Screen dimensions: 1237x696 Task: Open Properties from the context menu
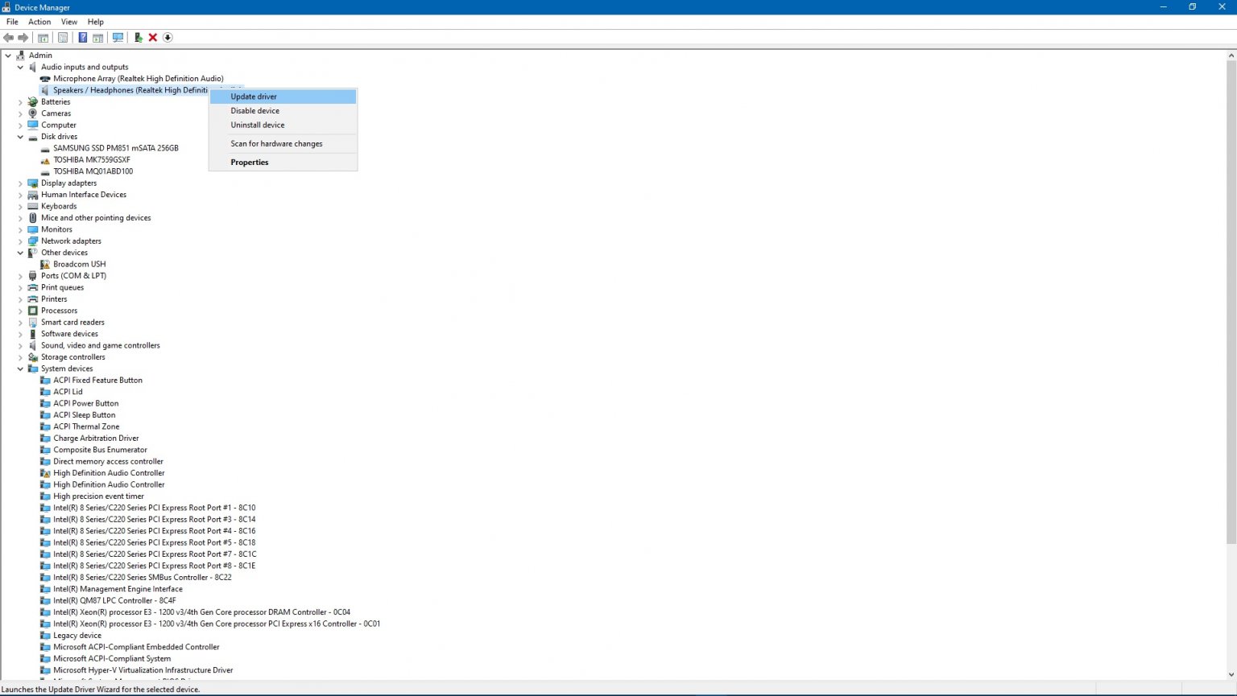pos(283,163)
